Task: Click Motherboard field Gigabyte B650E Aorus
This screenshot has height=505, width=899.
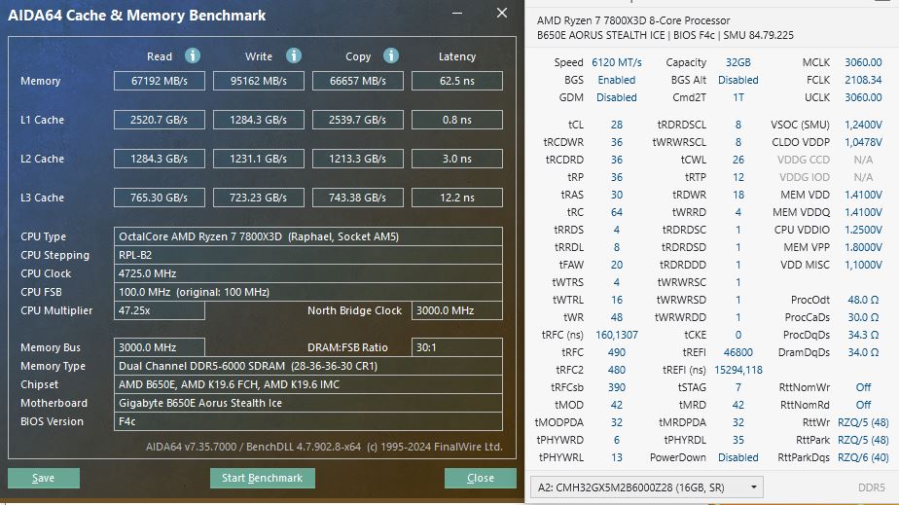Action: tap(308, 403)
